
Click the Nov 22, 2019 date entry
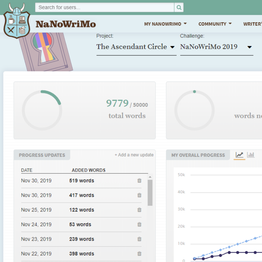tap(36, 253)
